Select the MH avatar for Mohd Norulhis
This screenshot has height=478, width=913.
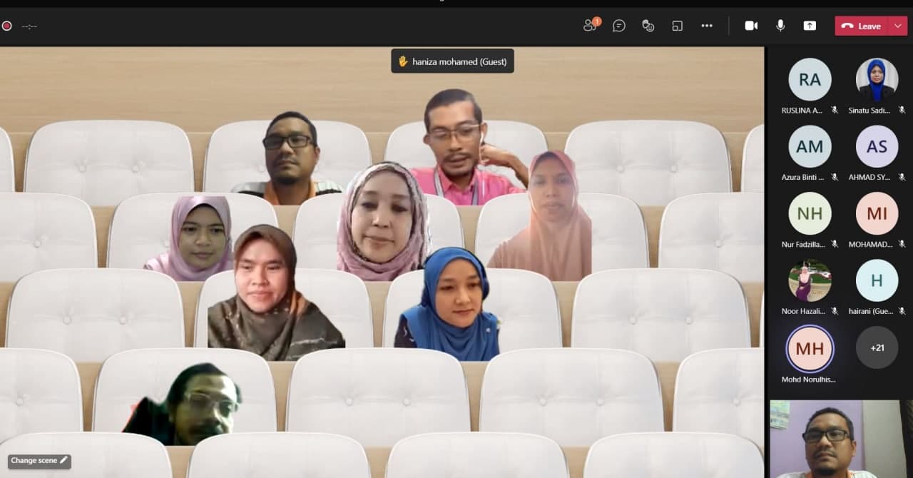[810, 348]
